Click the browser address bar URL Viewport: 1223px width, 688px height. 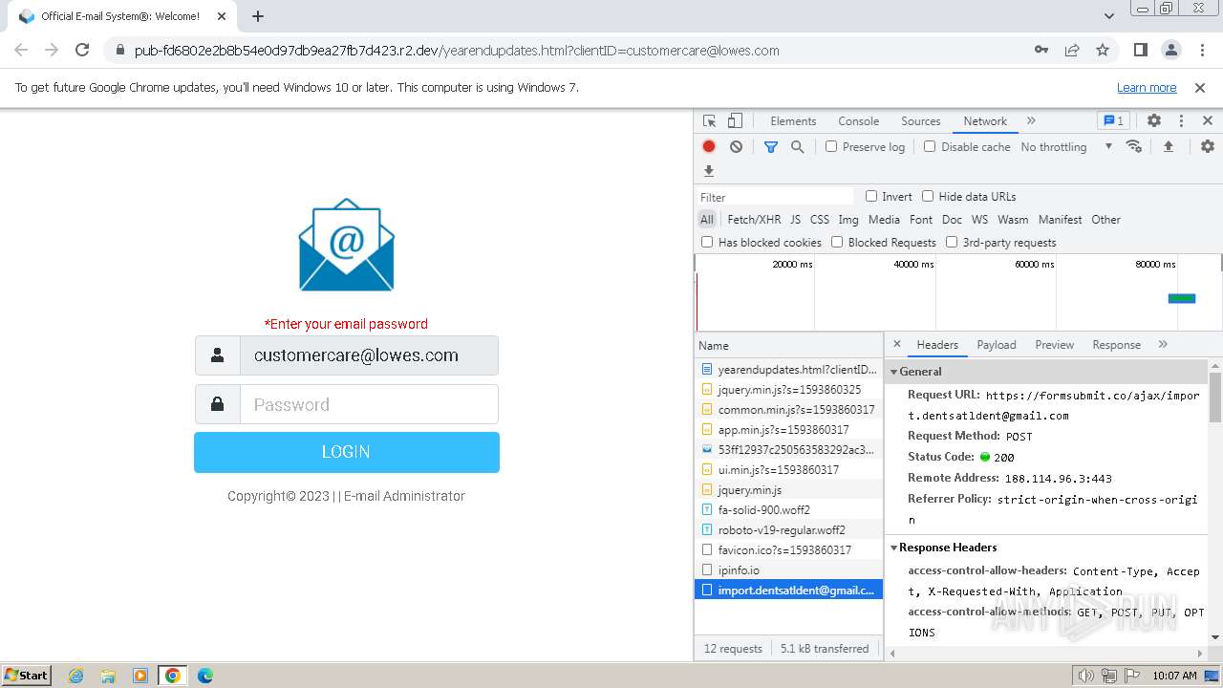[457, 51]
